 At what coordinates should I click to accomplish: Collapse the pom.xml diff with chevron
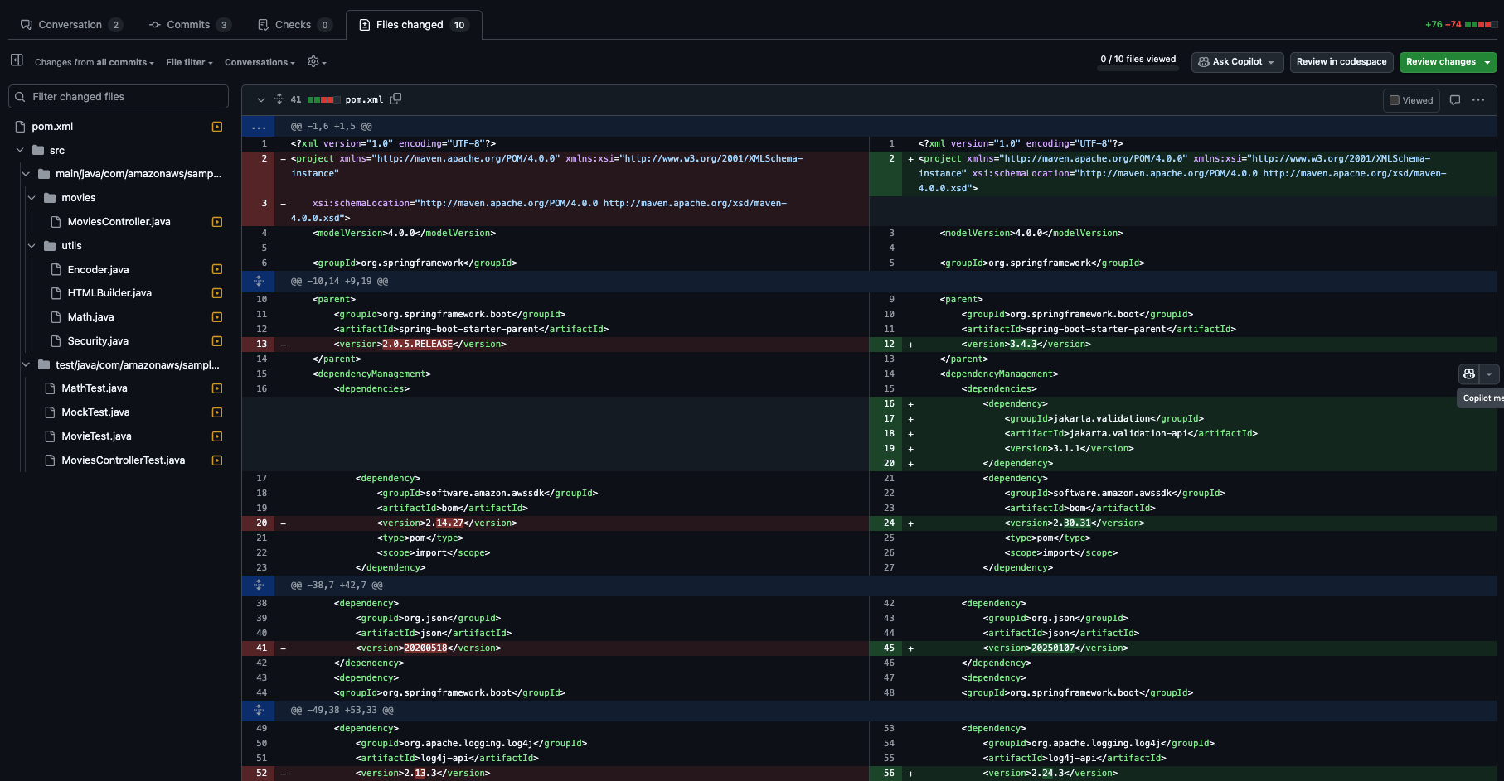point(260,100)
